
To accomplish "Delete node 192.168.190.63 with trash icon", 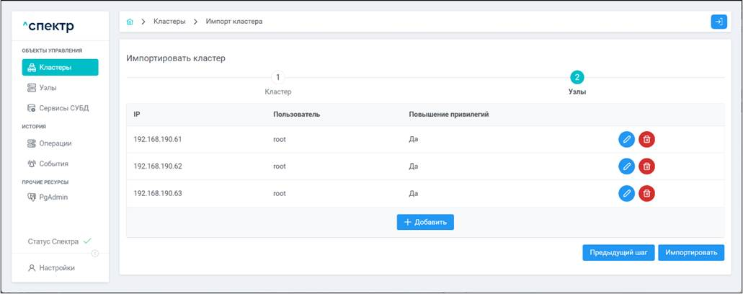I will point(646,193).
